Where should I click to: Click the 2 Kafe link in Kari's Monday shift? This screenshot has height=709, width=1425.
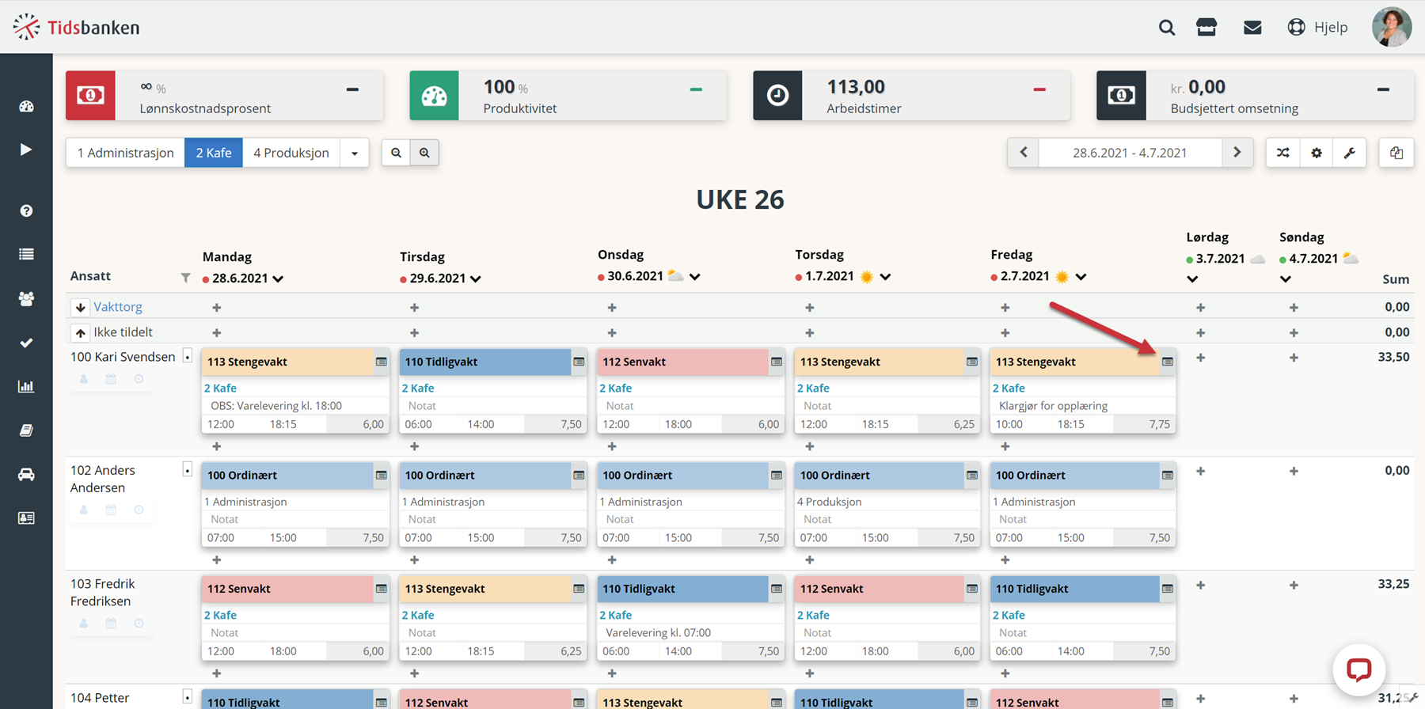click(220, 388)
